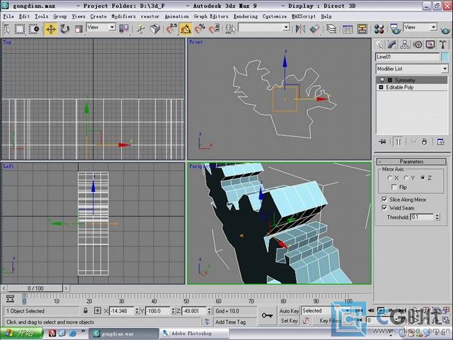453x340 pixels.
Task: Select Z mirror axis radio button
Action: 422,177
